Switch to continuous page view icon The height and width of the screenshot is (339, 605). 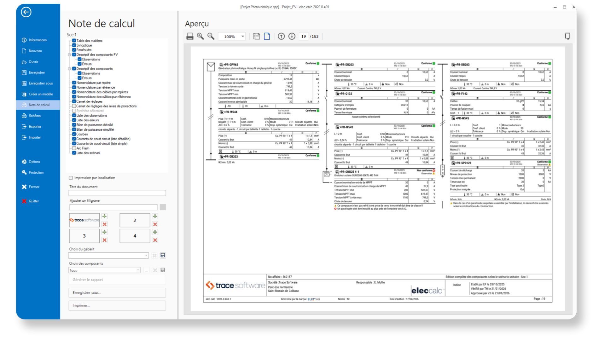(x=256, y=37)
